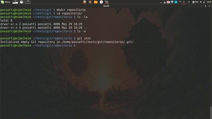Click the 'git init' command text
Image resolution: width=212 pixels, height=119 pixels.
84,38
